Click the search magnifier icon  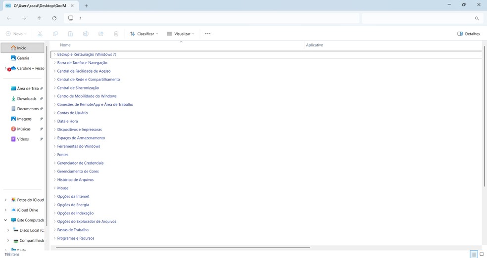coord(477,18)
